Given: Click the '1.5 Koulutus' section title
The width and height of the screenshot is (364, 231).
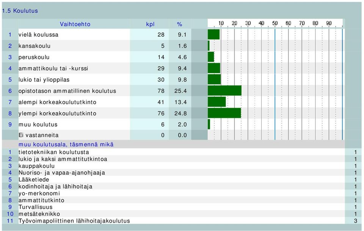Looking at the screenshot, I should (x=20, y=11).
